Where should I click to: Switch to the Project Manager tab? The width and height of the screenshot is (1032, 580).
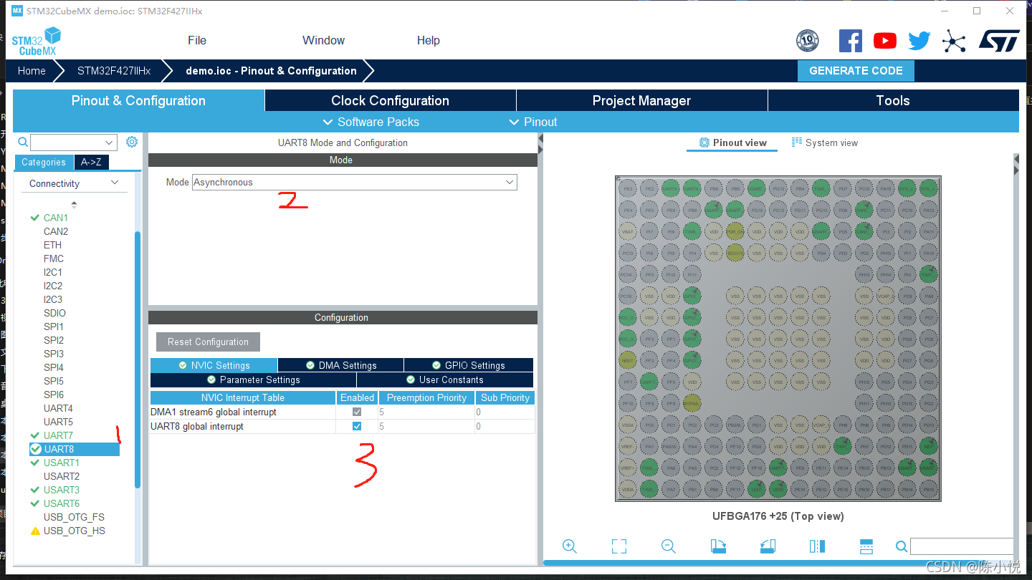tap(641, 100)
